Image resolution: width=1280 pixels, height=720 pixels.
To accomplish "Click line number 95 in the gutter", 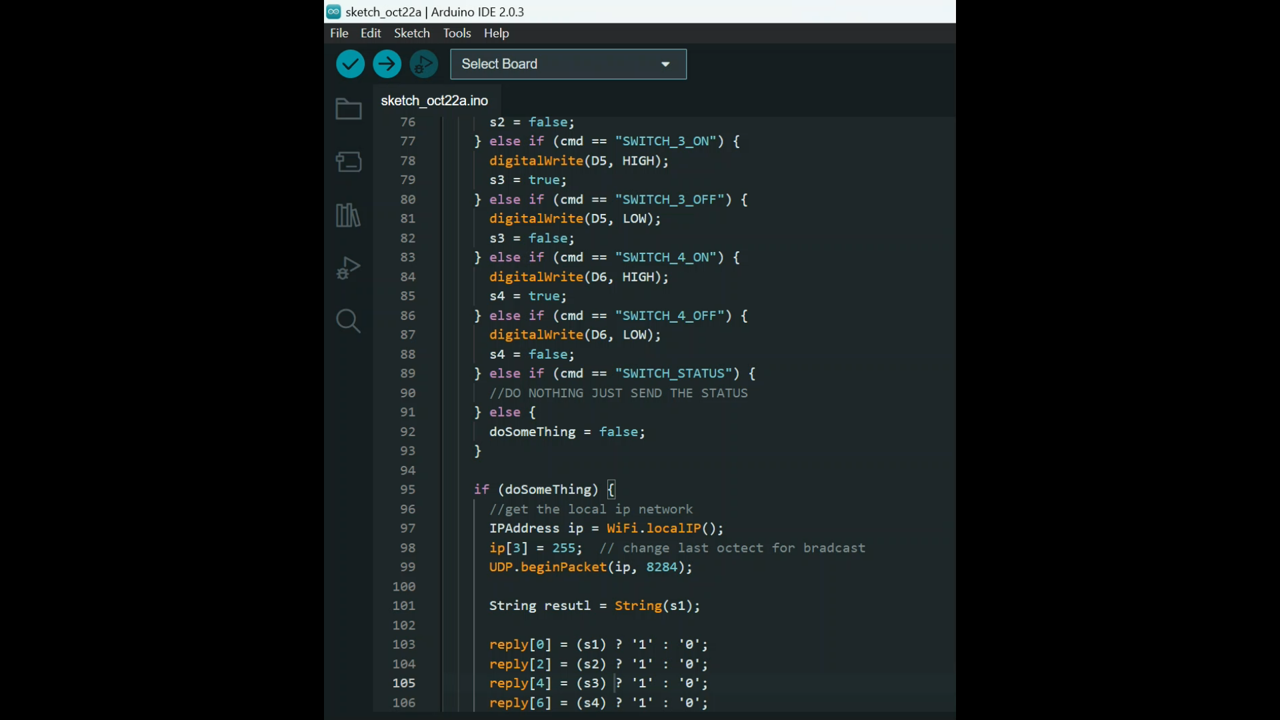I will click(407, 489).
